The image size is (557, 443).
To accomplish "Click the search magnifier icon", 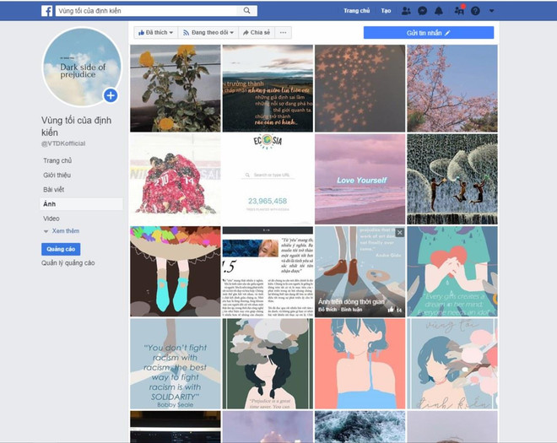I will click(247, 11).
